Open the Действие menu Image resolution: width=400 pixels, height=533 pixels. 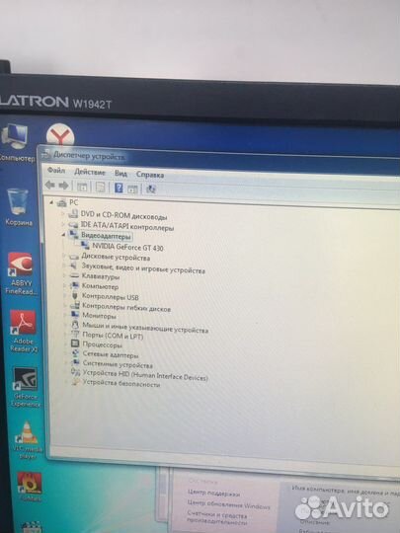click(90, 172)
